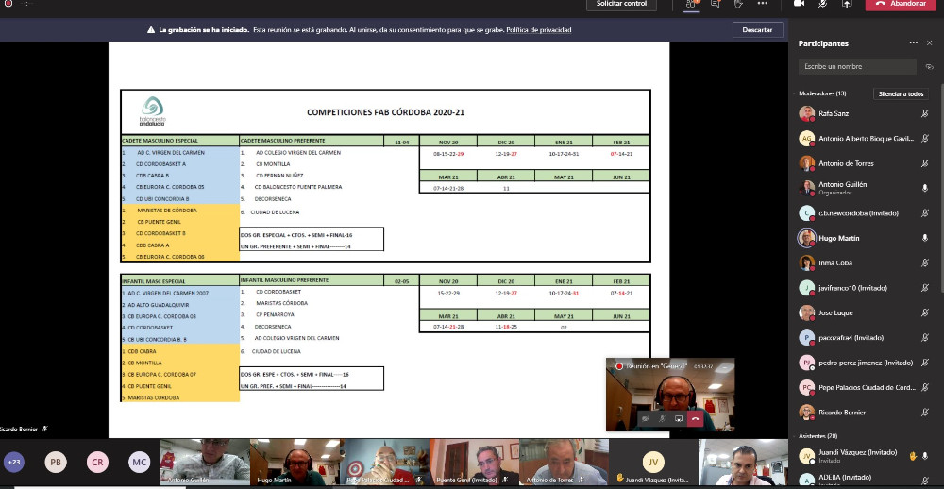
Task: Click the mic icon next to c.b.newcordoba
Action: [925, 213]
